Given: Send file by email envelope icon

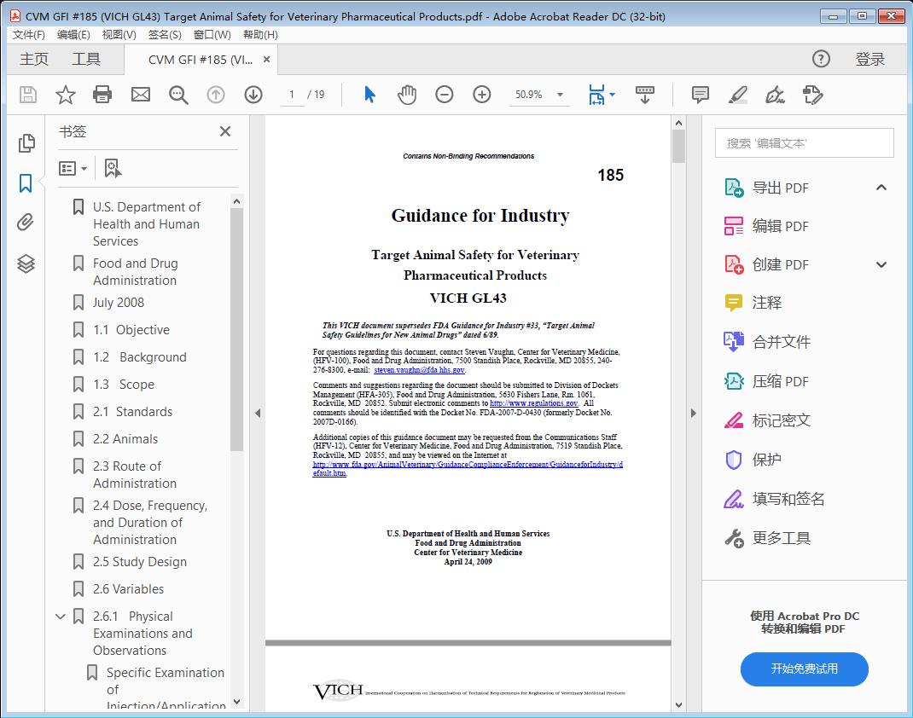Looking at the screenshot, I should (x=140, y=95).
